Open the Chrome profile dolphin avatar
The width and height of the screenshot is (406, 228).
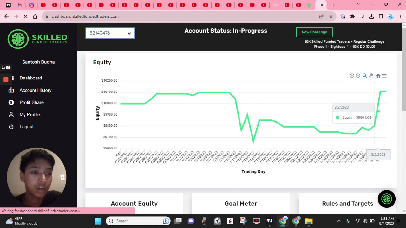pos(390,16)
